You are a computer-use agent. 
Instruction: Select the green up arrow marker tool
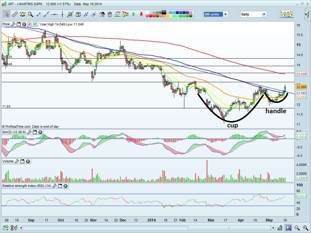click(134, 14)
